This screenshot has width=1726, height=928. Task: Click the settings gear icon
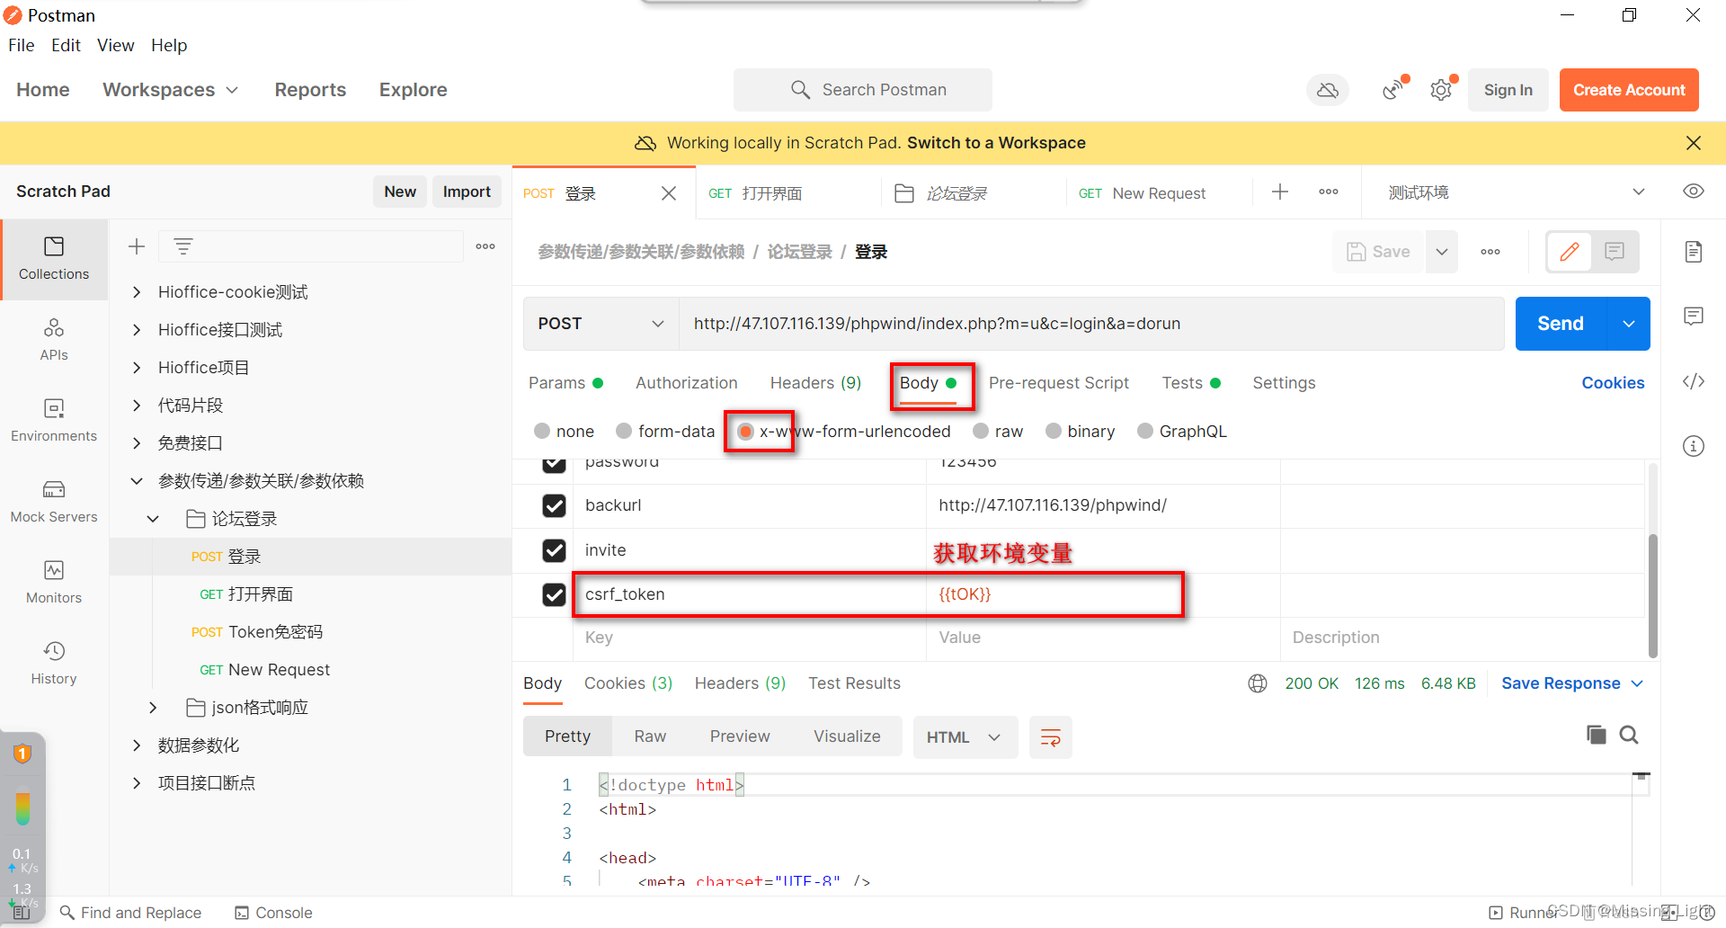point(1441,89)
